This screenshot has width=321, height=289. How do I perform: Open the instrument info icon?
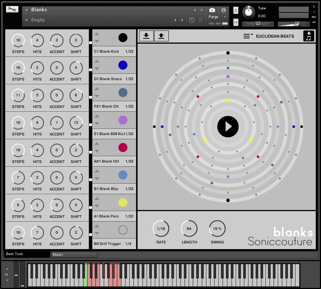point(224,10)
